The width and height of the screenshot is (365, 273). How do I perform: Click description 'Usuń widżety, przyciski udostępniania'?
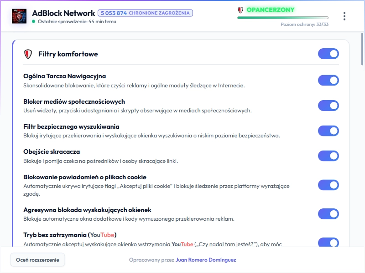click(137, 111)
